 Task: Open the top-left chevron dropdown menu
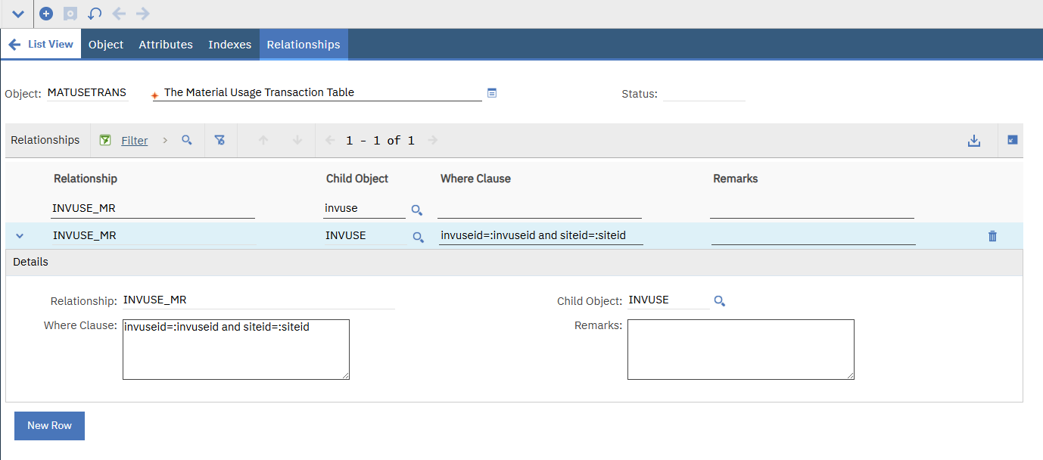point(18,14)
